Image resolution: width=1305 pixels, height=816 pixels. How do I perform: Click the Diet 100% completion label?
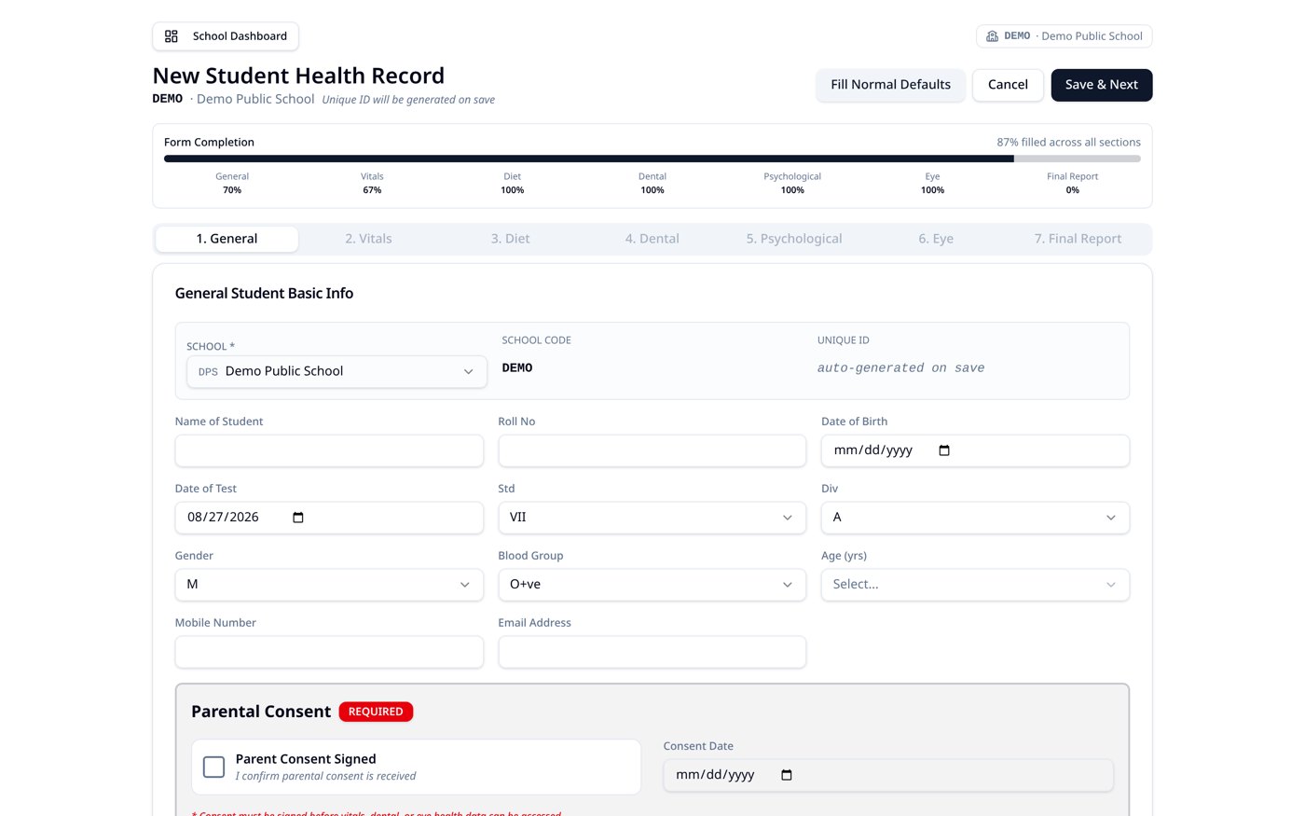512,183
